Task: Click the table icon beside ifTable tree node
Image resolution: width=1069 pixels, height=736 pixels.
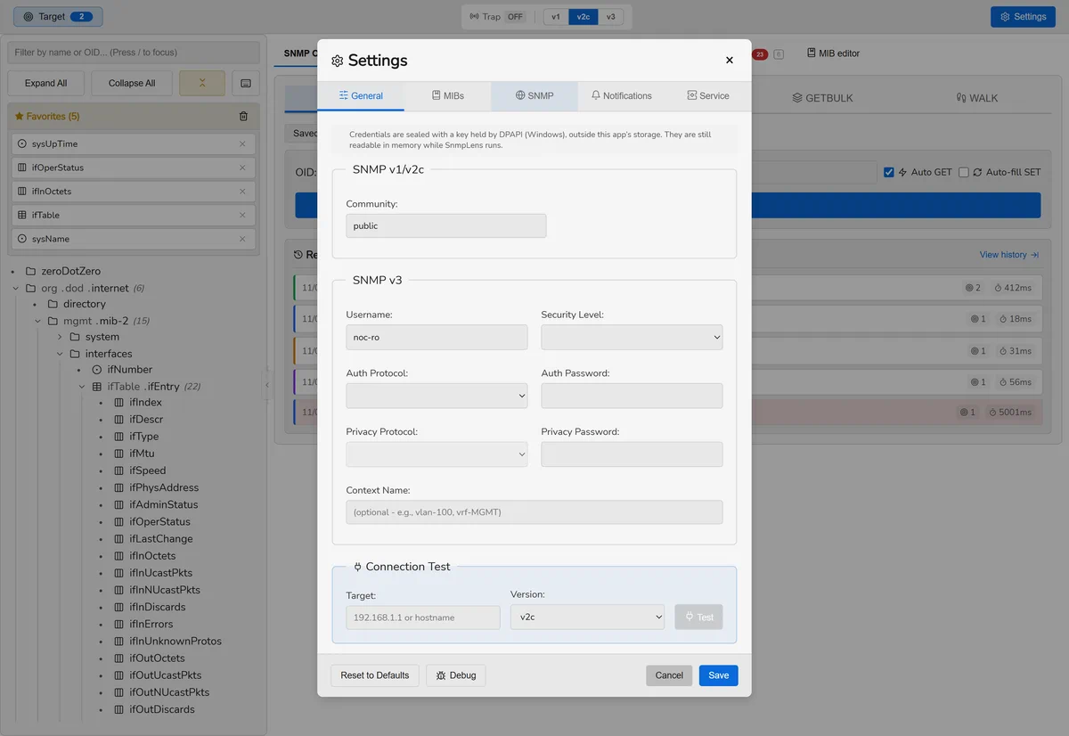Action: pos(97,387)
